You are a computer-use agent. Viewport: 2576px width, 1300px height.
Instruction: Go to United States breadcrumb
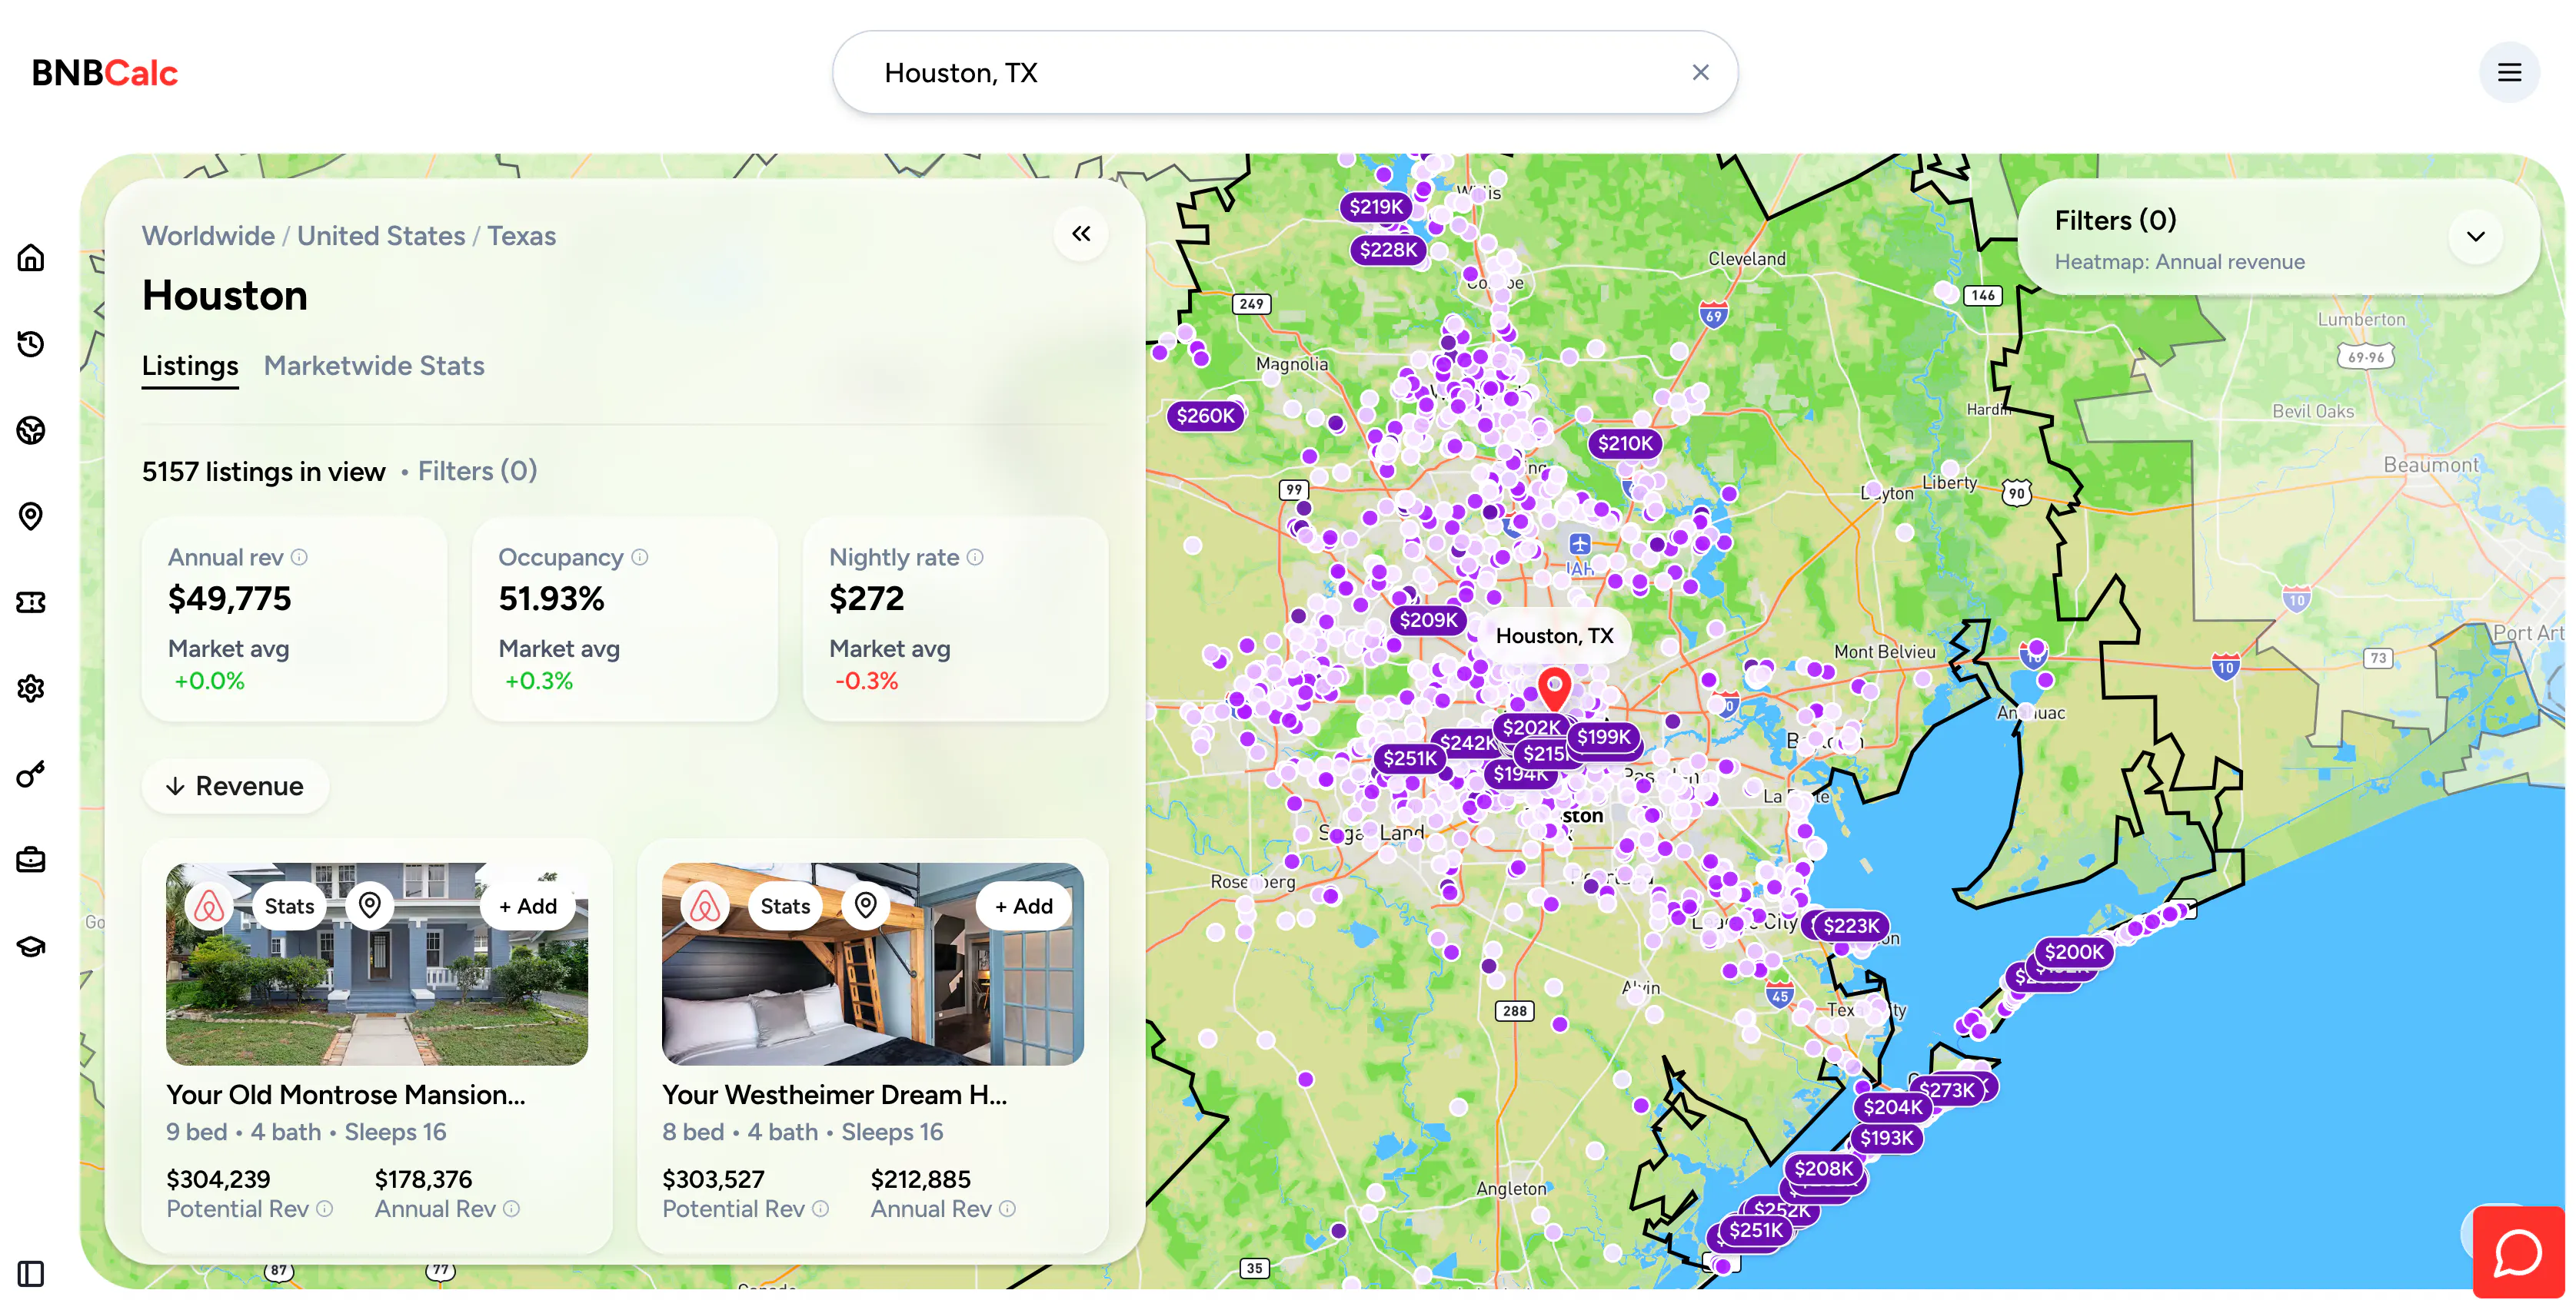click(x=381, y=236)
